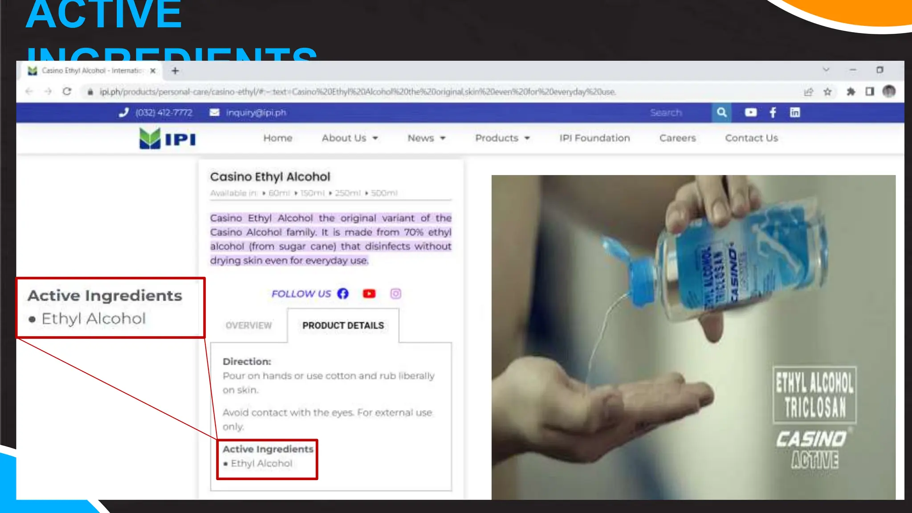Screen dimensions: 912x513
Task: Switch to the Overview tab
Action: (x=248, y=326)
